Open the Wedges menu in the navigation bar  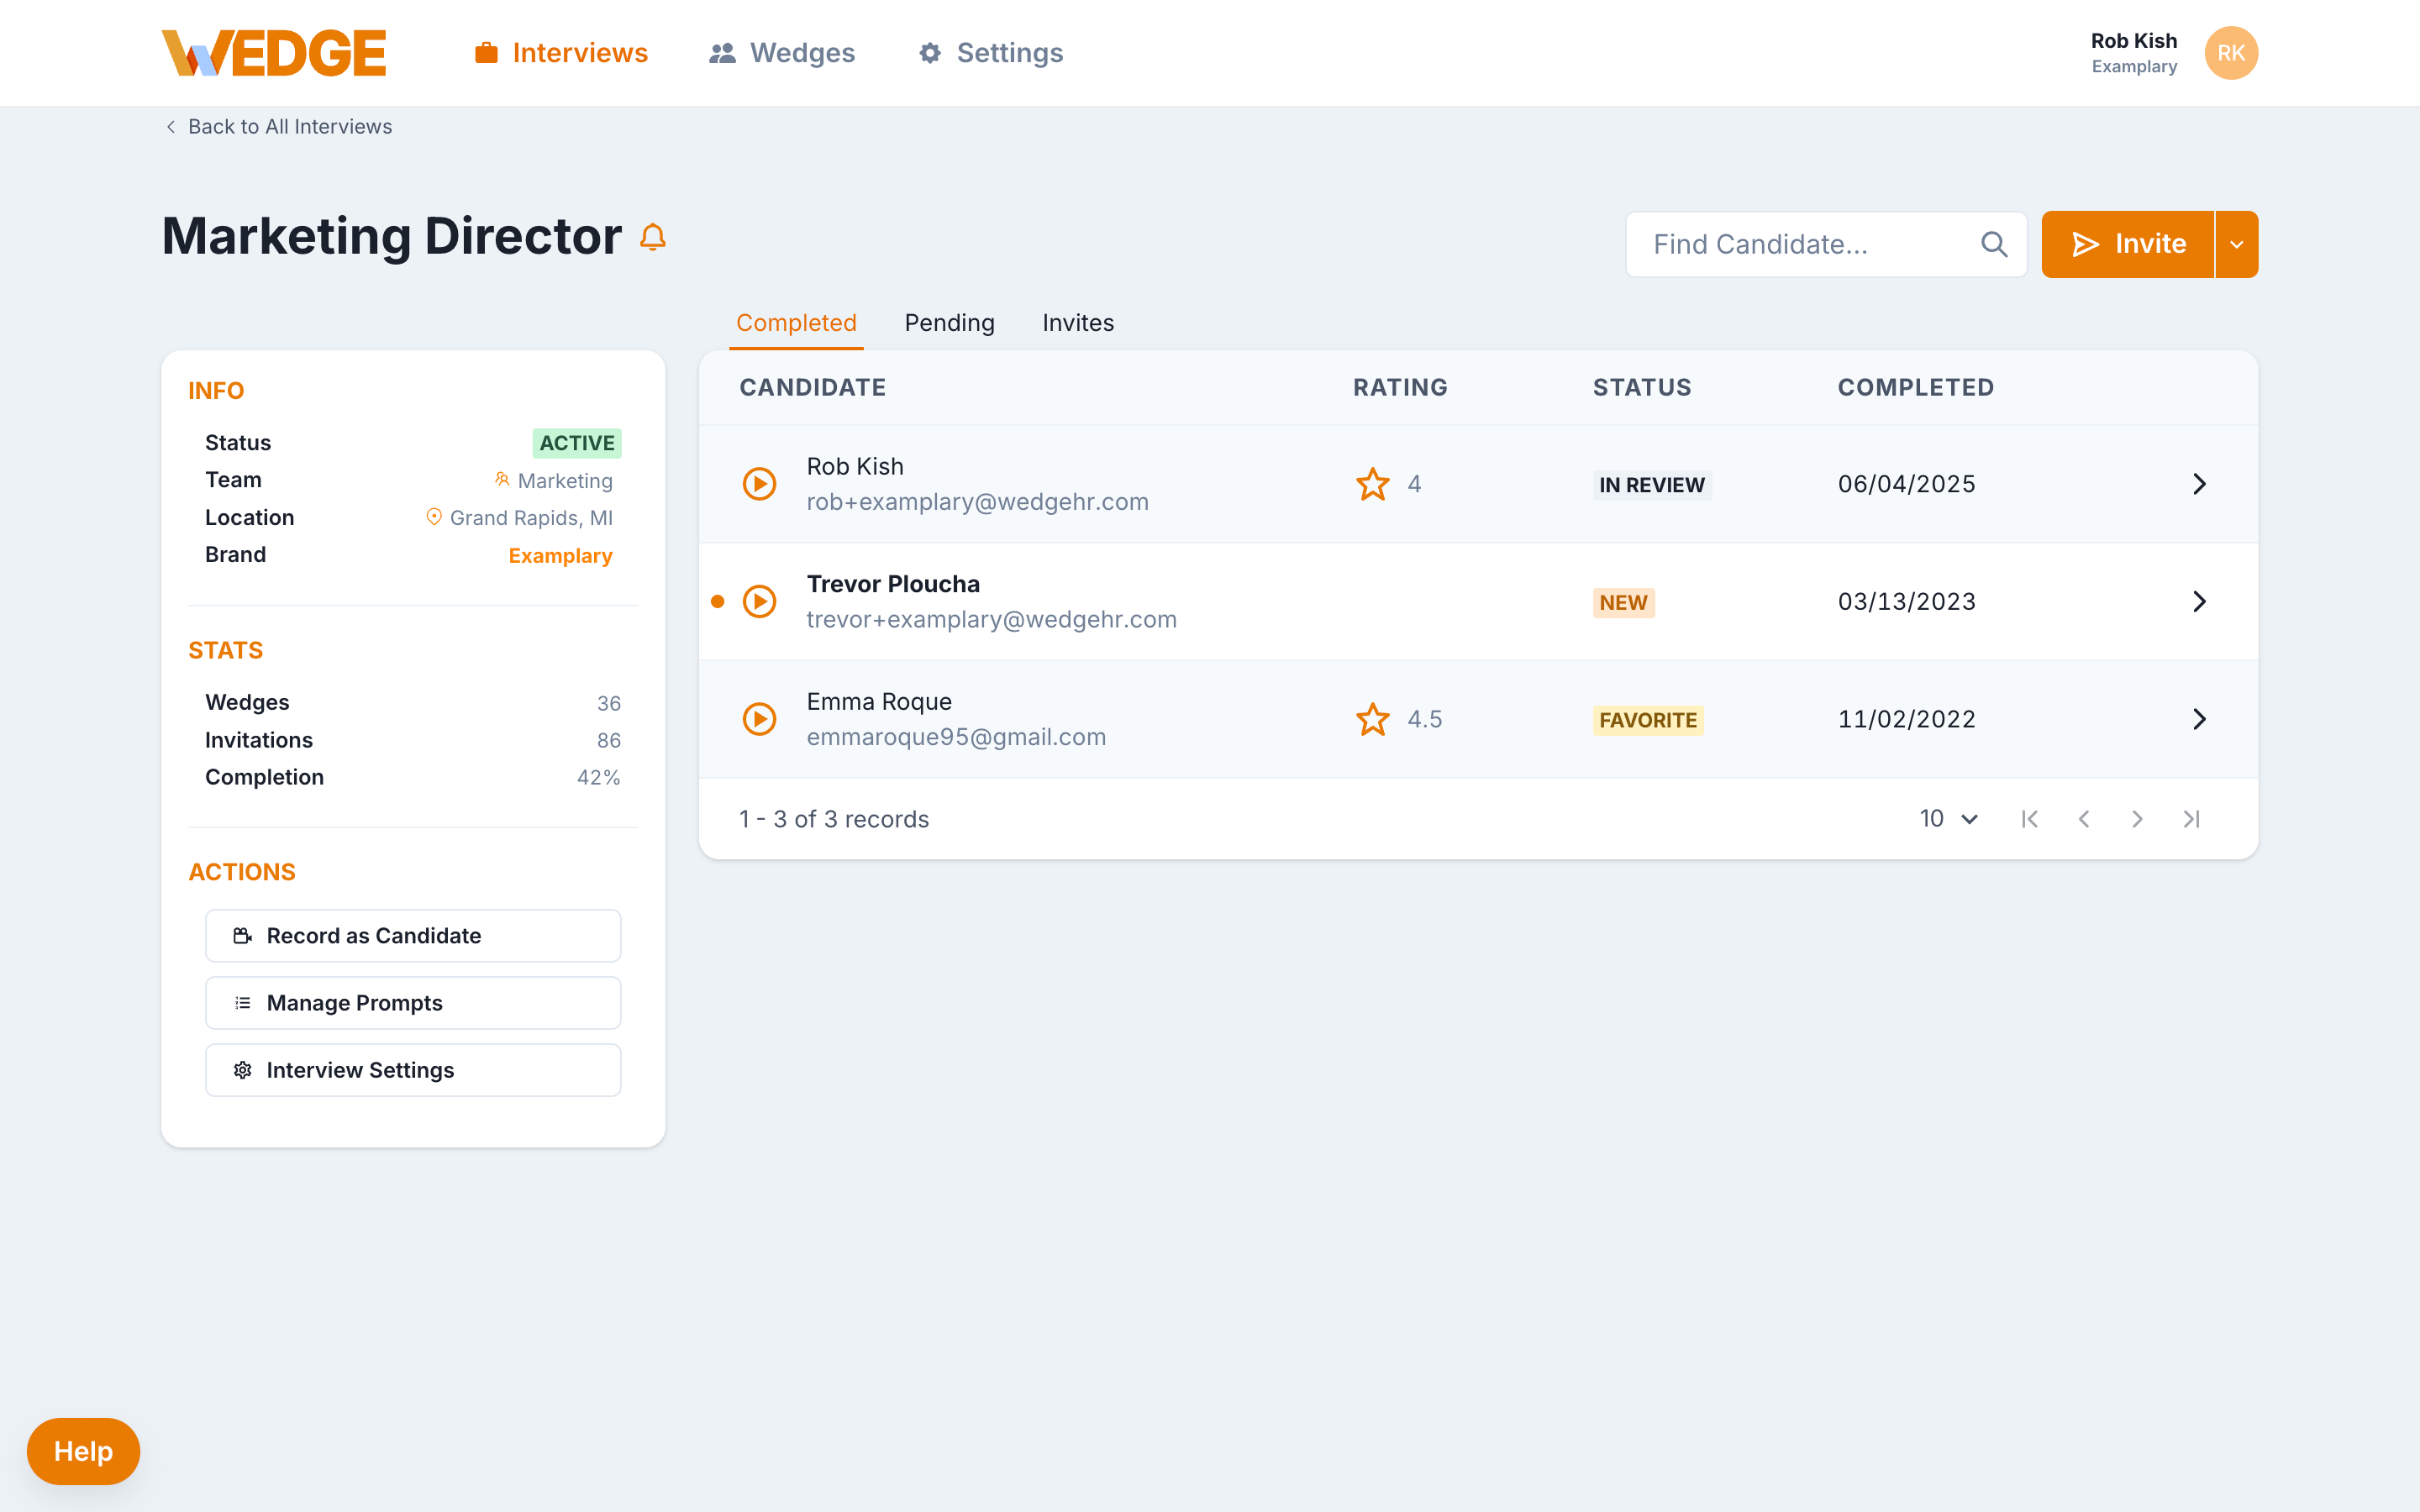782,52
